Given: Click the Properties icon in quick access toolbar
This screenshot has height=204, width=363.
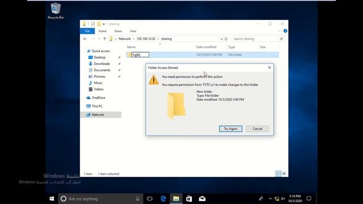Looking at the screenshot, I should (x=93, y=24).
